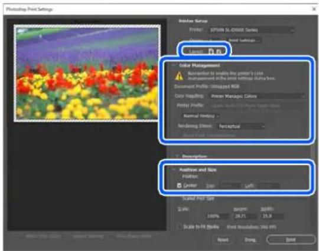This screenshot has width=319, height=251.
Task: Click the Print Resolution text
Action: tap(252, 227)
